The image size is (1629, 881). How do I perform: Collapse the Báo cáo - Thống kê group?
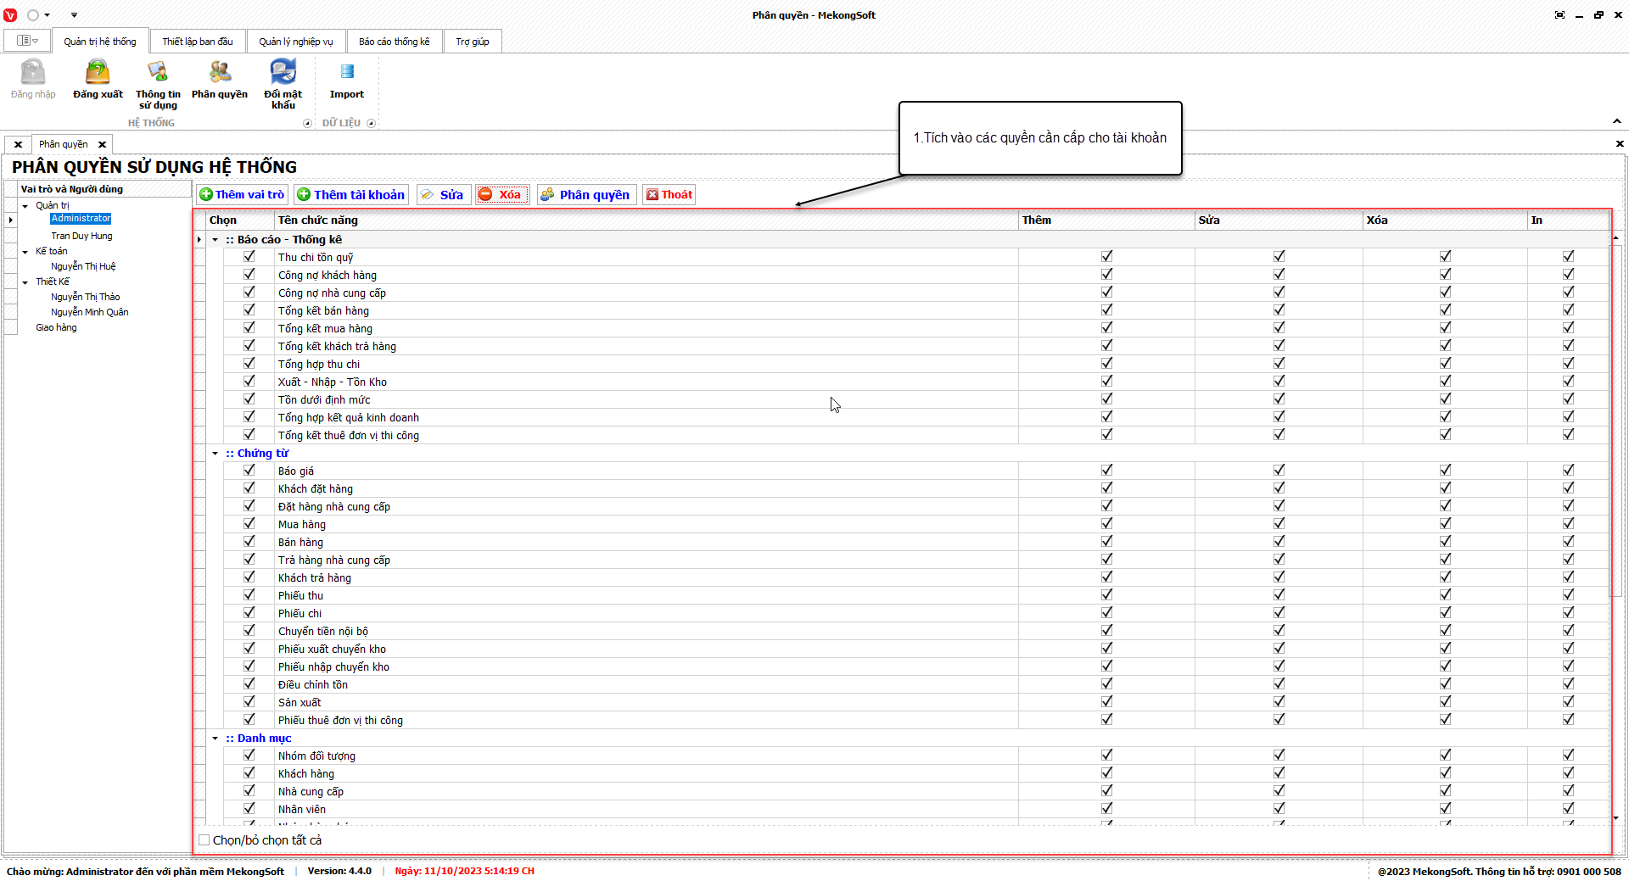(216, 240)
